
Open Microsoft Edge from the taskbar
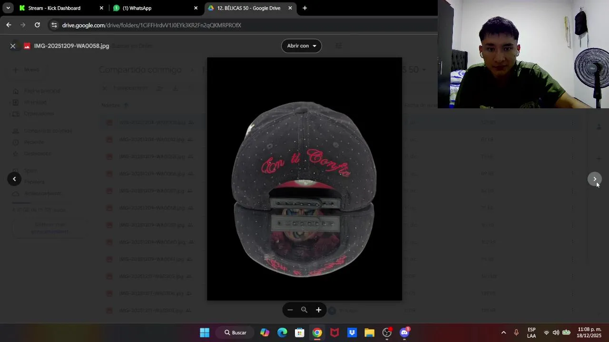point(282,332)
